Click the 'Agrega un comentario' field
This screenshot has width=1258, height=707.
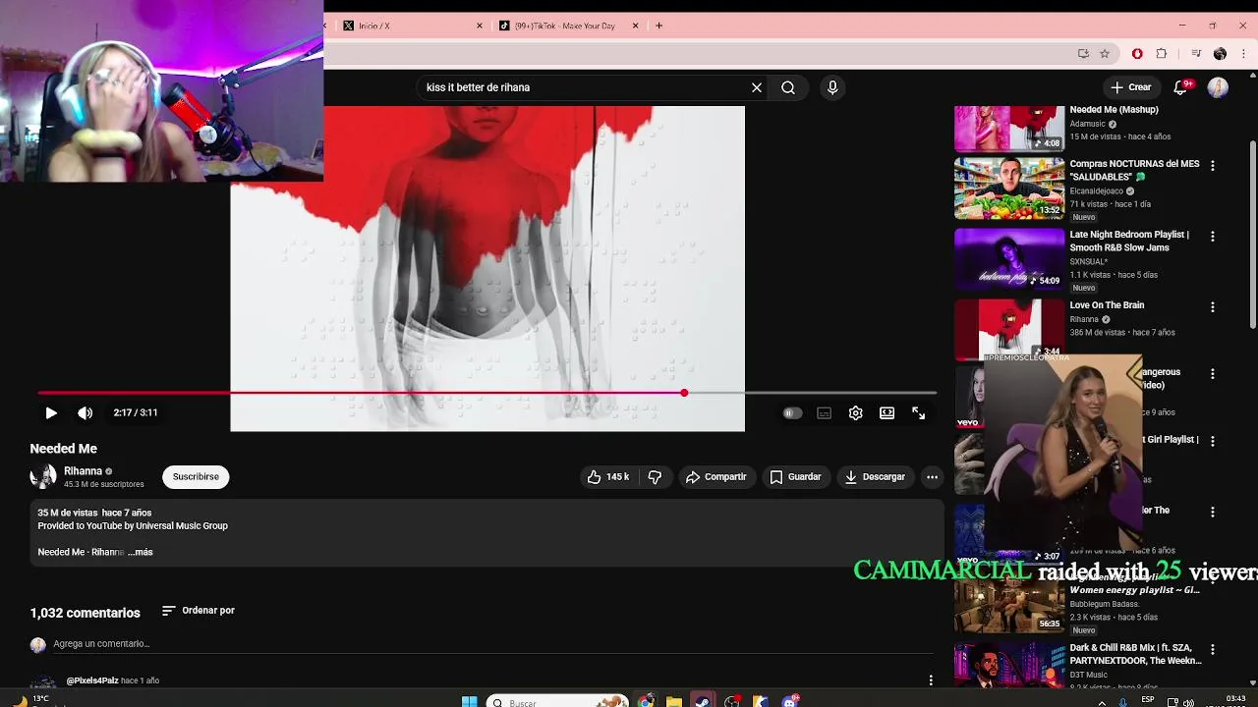pos(491,644)
